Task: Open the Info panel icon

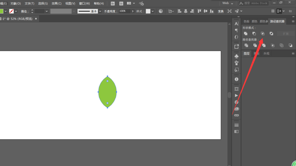Action: [x=236, y=79]
